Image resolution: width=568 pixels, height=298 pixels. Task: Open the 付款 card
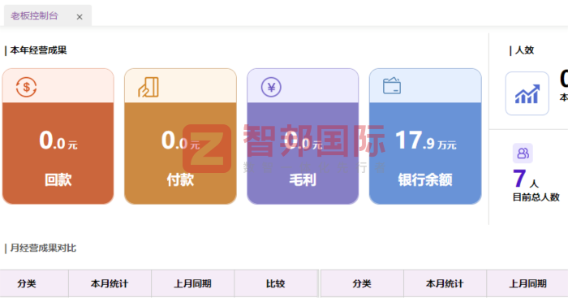tap(180, 136)
